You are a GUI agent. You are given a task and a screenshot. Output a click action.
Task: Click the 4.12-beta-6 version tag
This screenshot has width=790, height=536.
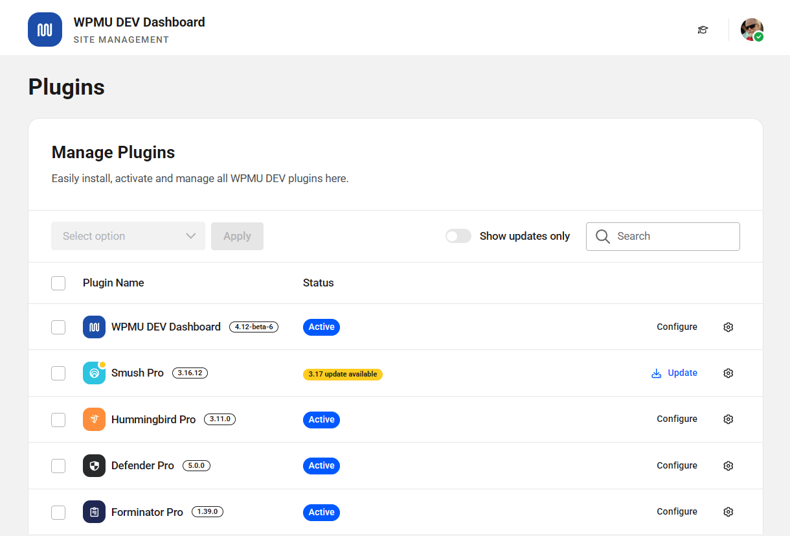254,327
